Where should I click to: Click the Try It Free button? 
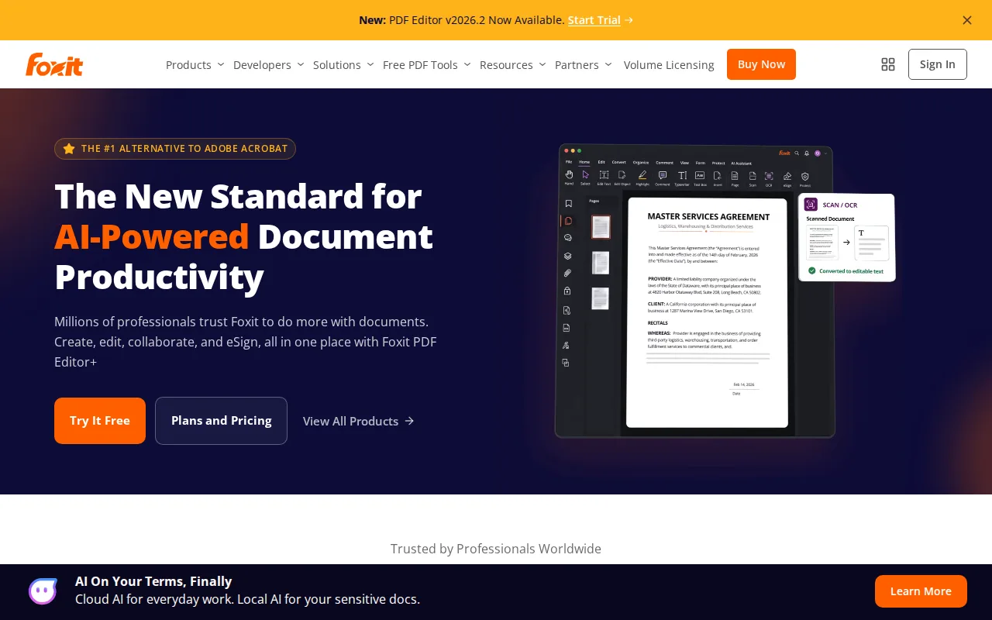[100, 421]
